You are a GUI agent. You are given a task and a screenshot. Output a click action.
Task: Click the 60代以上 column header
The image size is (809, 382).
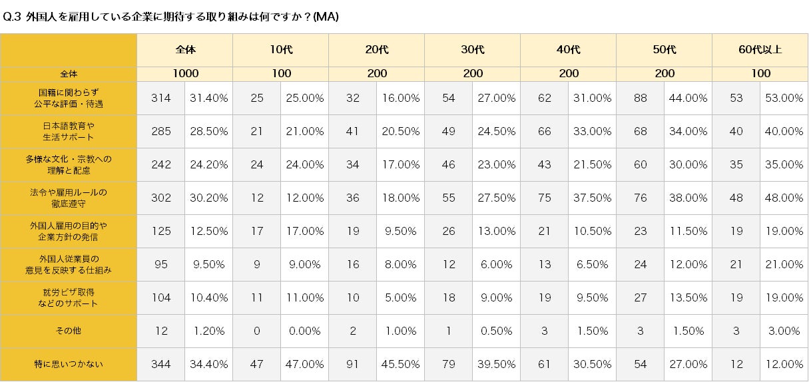[760, 50]
